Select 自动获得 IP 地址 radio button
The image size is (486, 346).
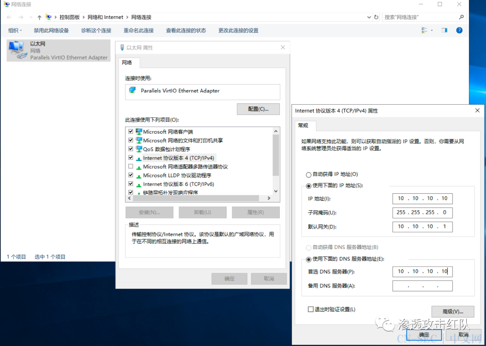click(308, 174)
